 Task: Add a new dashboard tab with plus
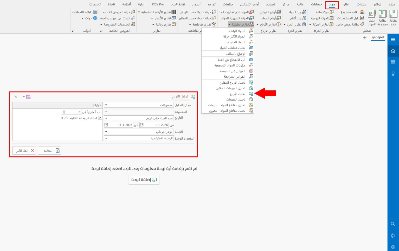[365, 38]
